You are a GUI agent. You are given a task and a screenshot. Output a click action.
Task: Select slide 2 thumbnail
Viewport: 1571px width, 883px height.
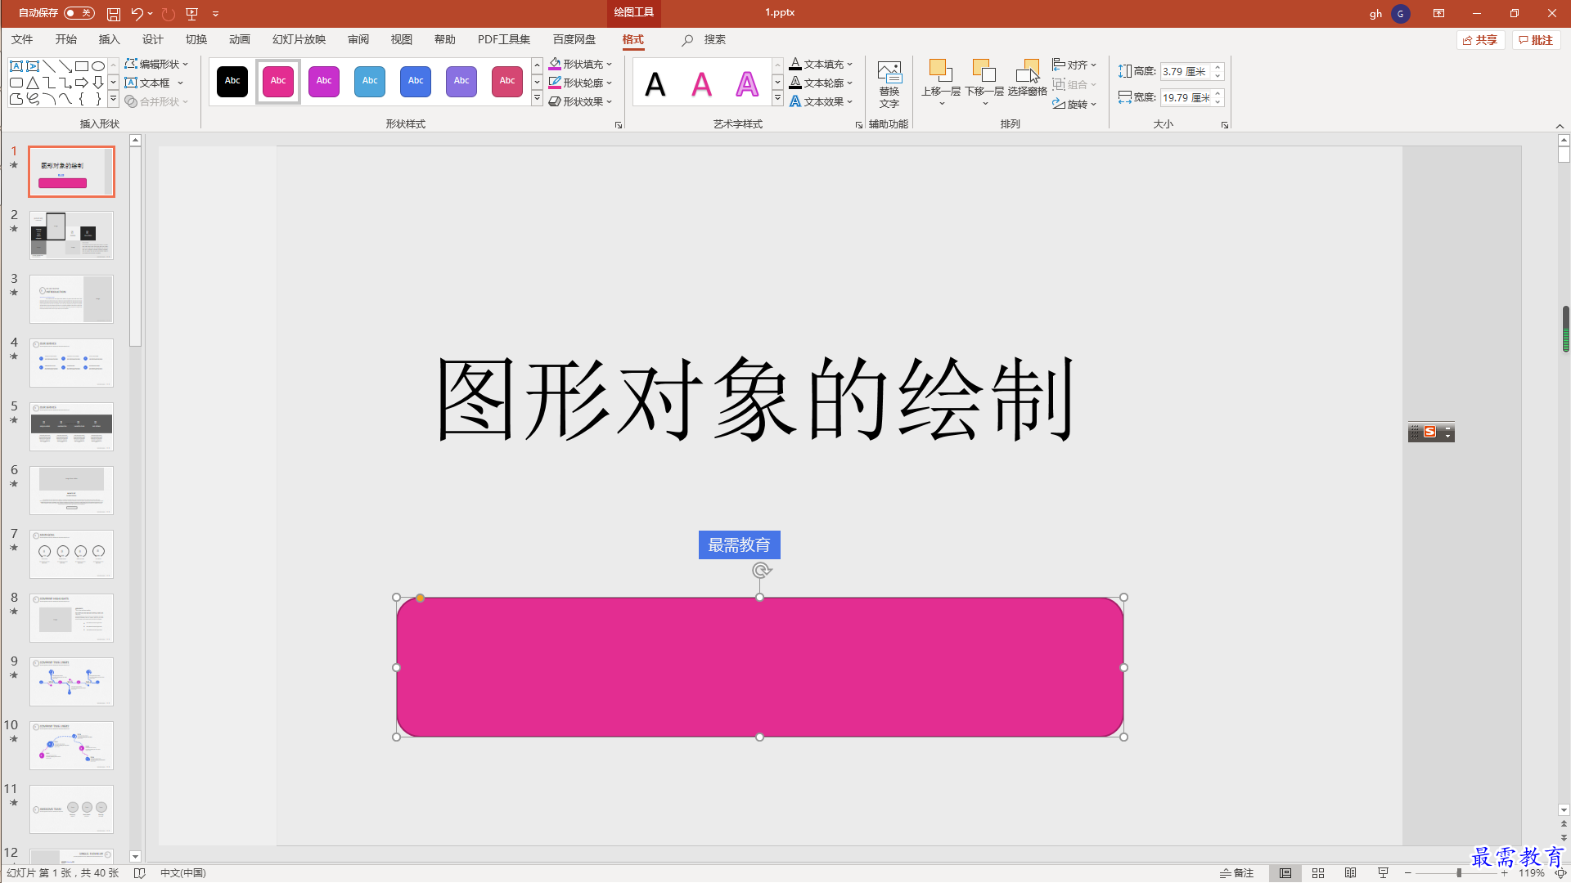coord(71,235)
